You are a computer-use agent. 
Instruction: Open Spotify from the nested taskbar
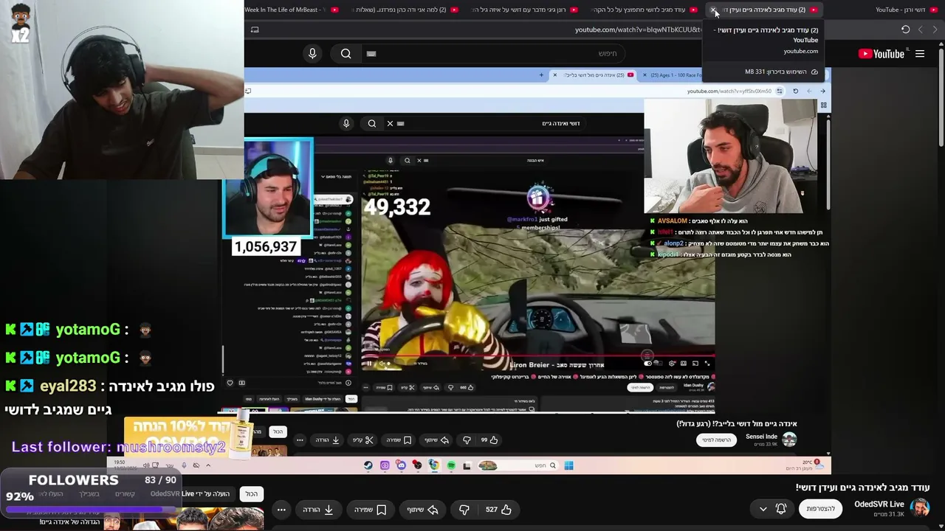point(450,465)
